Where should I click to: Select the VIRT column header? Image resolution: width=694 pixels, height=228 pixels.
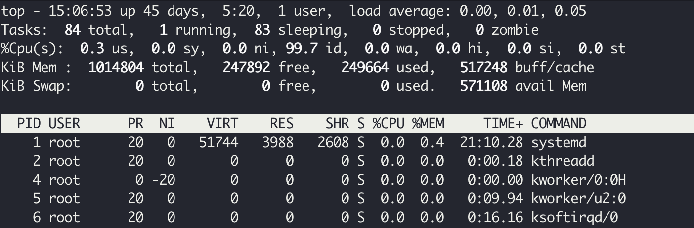(x=222, y=123)
